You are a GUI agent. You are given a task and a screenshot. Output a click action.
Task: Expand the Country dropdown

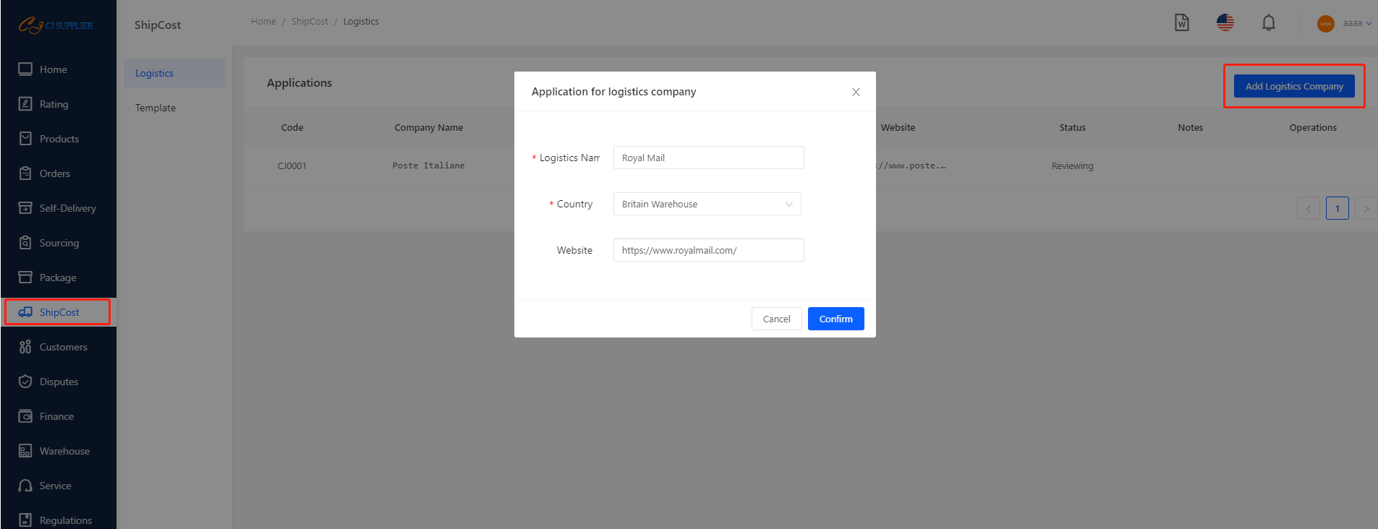coord(707,204)
